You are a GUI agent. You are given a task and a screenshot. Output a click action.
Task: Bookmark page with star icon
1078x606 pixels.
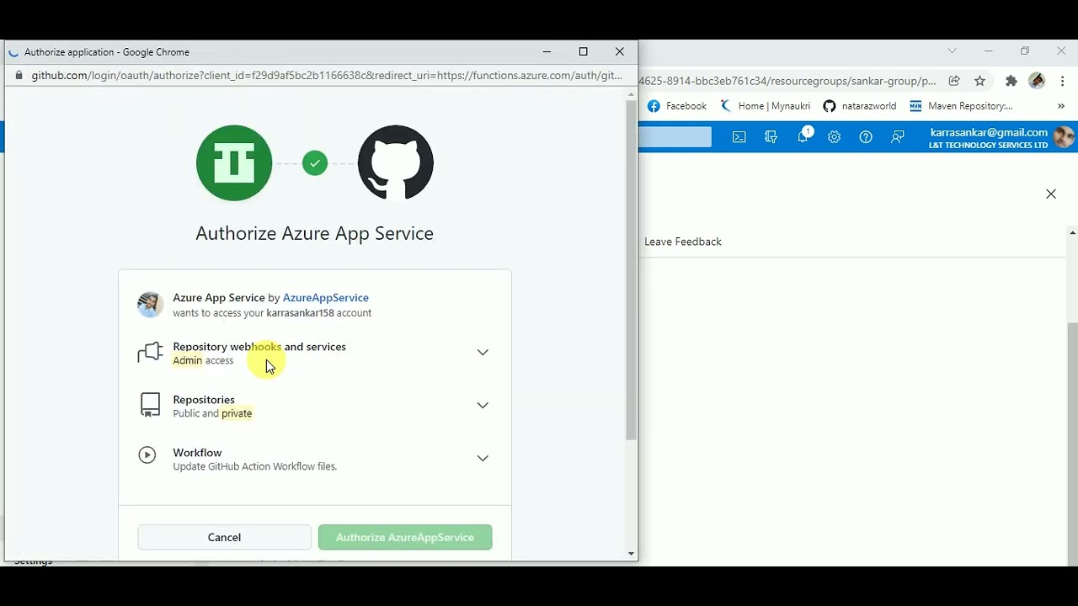(979, 81)
